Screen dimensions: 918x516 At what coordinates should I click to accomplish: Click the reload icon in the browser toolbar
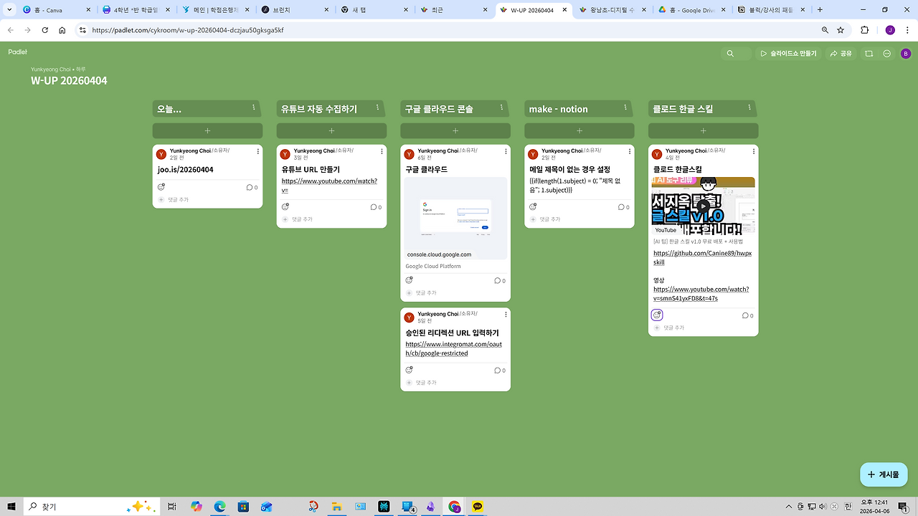click(x=44, y=30)
